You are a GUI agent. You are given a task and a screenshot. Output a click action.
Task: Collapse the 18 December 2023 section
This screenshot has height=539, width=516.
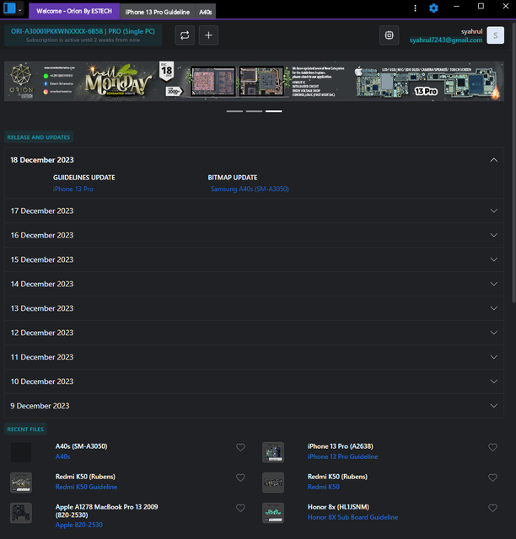point(493,160)
